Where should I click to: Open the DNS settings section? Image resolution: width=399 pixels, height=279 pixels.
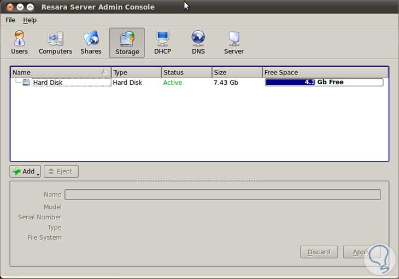click(198, 43)
